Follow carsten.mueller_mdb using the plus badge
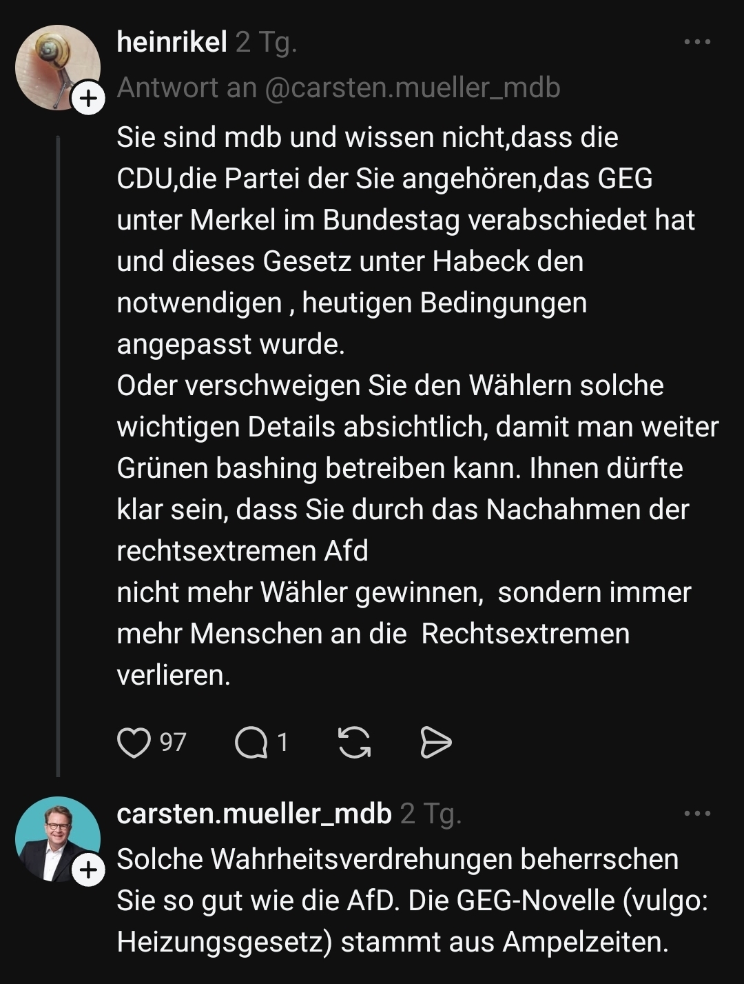This screenshot has height=984, width=744. pyautogui.click(x=88, y=870)
